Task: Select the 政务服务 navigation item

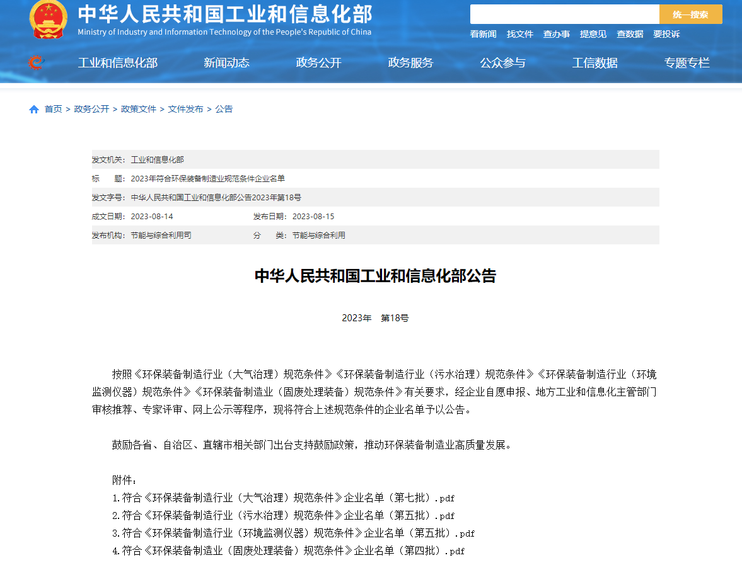Action: point(411,63)
